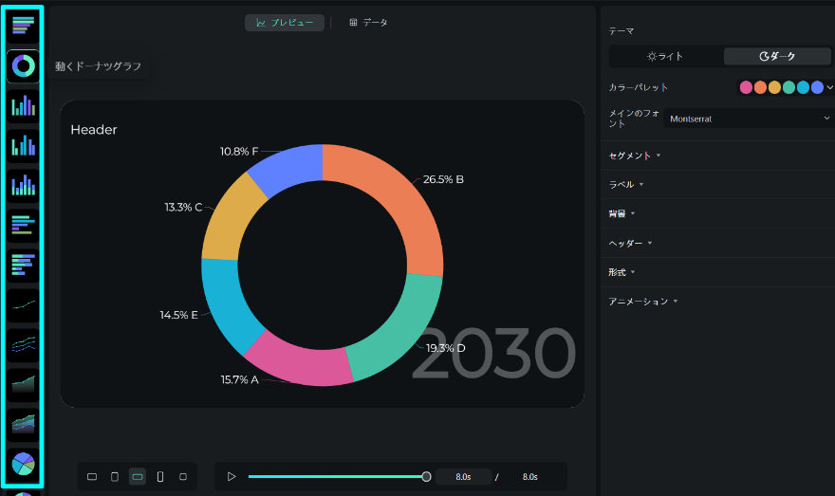The width and height of the screenshot is (835, 496).
Task: Click the blue F segment of the donut
Action: point(290,168)
